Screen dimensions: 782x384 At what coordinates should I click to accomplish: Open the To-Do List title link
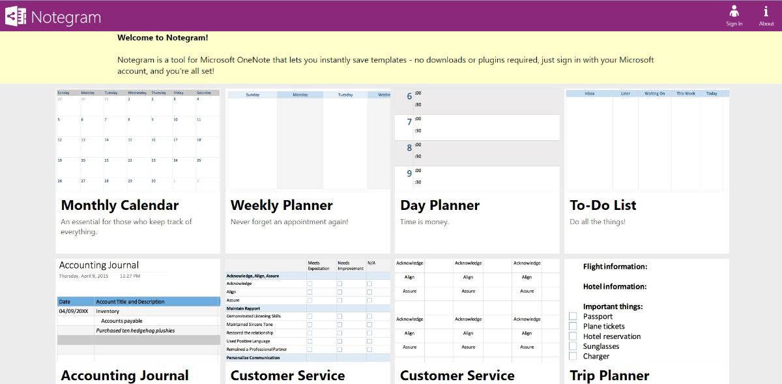pos(603,205)
